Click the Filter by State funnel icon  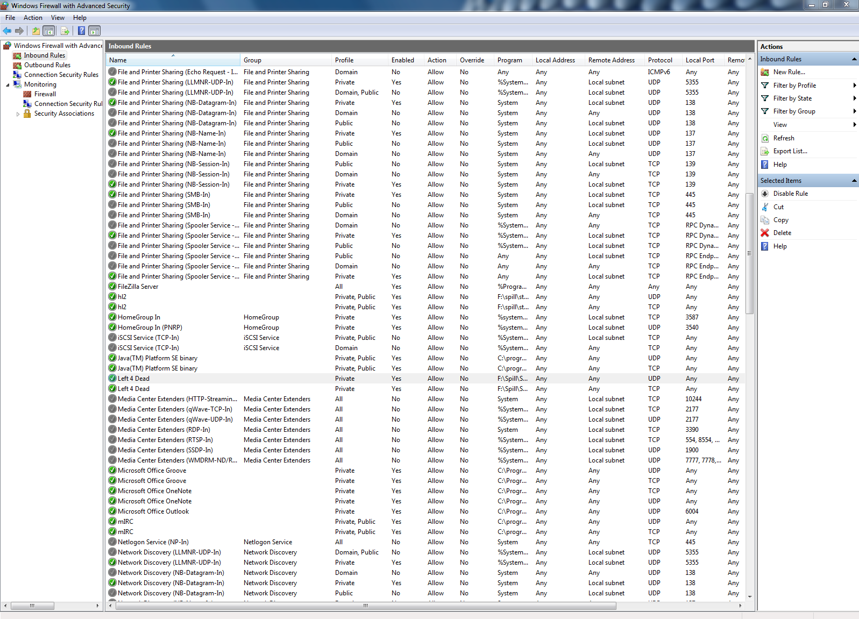click(765, 98)
